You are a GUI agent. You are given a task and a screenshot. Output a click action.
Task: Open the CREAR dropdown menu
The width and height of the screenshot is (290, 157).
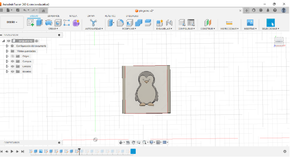[53, 29]
